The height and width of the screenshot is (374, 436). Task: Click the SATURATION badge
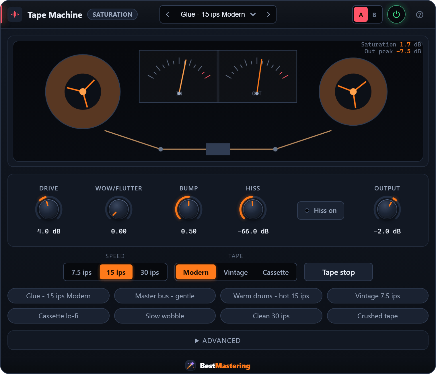tap(112, 14)
